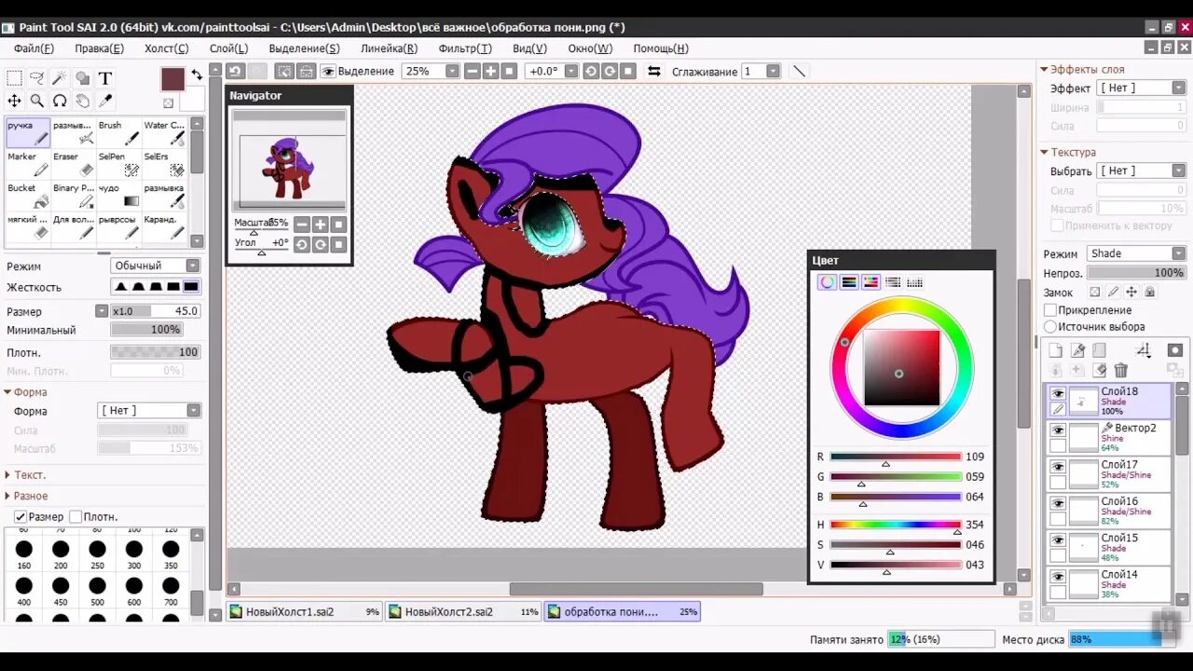Select the Hand pan tool

tap(82, 101)
